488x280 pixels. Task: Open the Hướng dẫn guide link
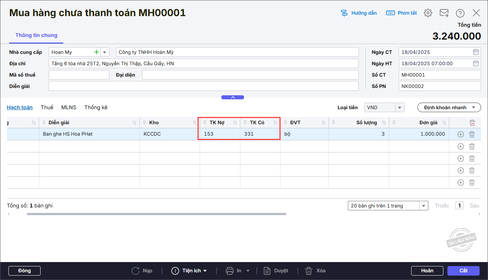359,13
